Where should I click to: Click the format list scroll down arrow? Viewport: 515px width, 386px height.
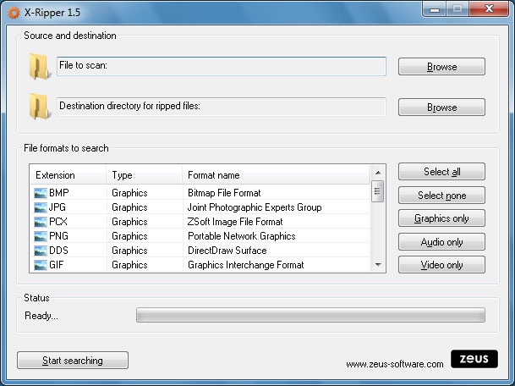tap(378, 265)
